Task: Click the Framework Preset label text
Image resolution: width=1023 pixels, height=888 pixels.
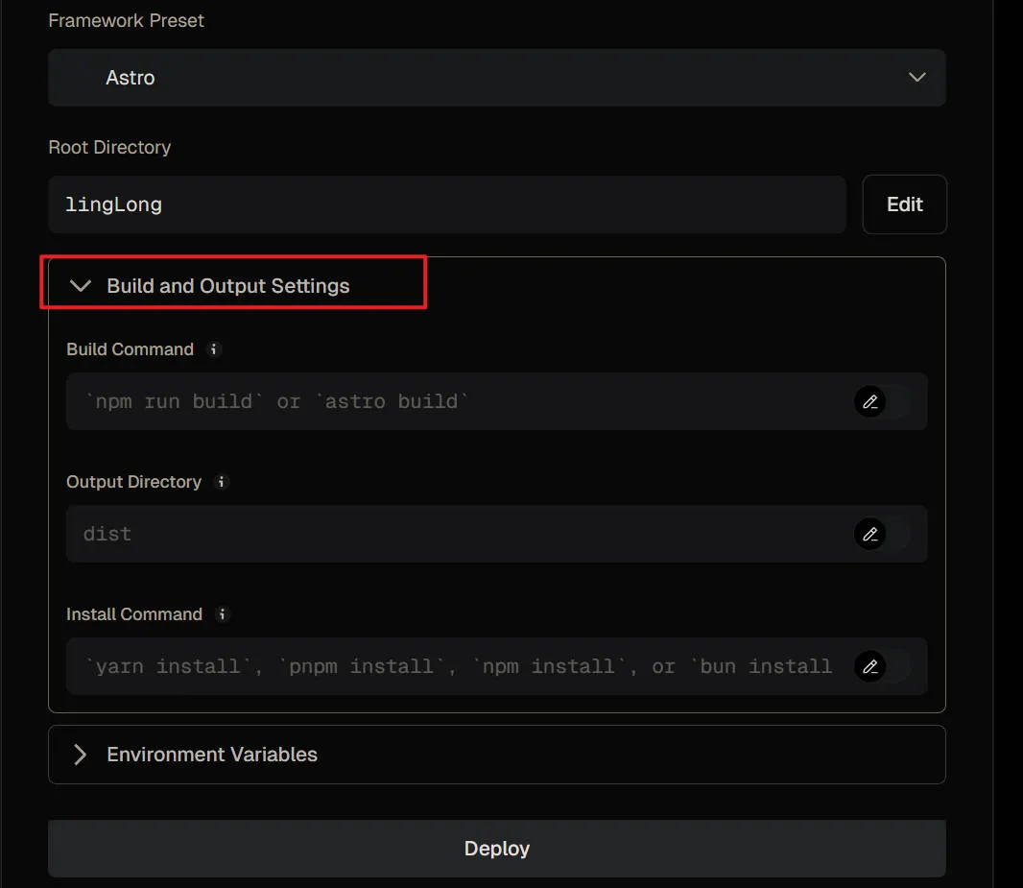Action: pos(126,20)
